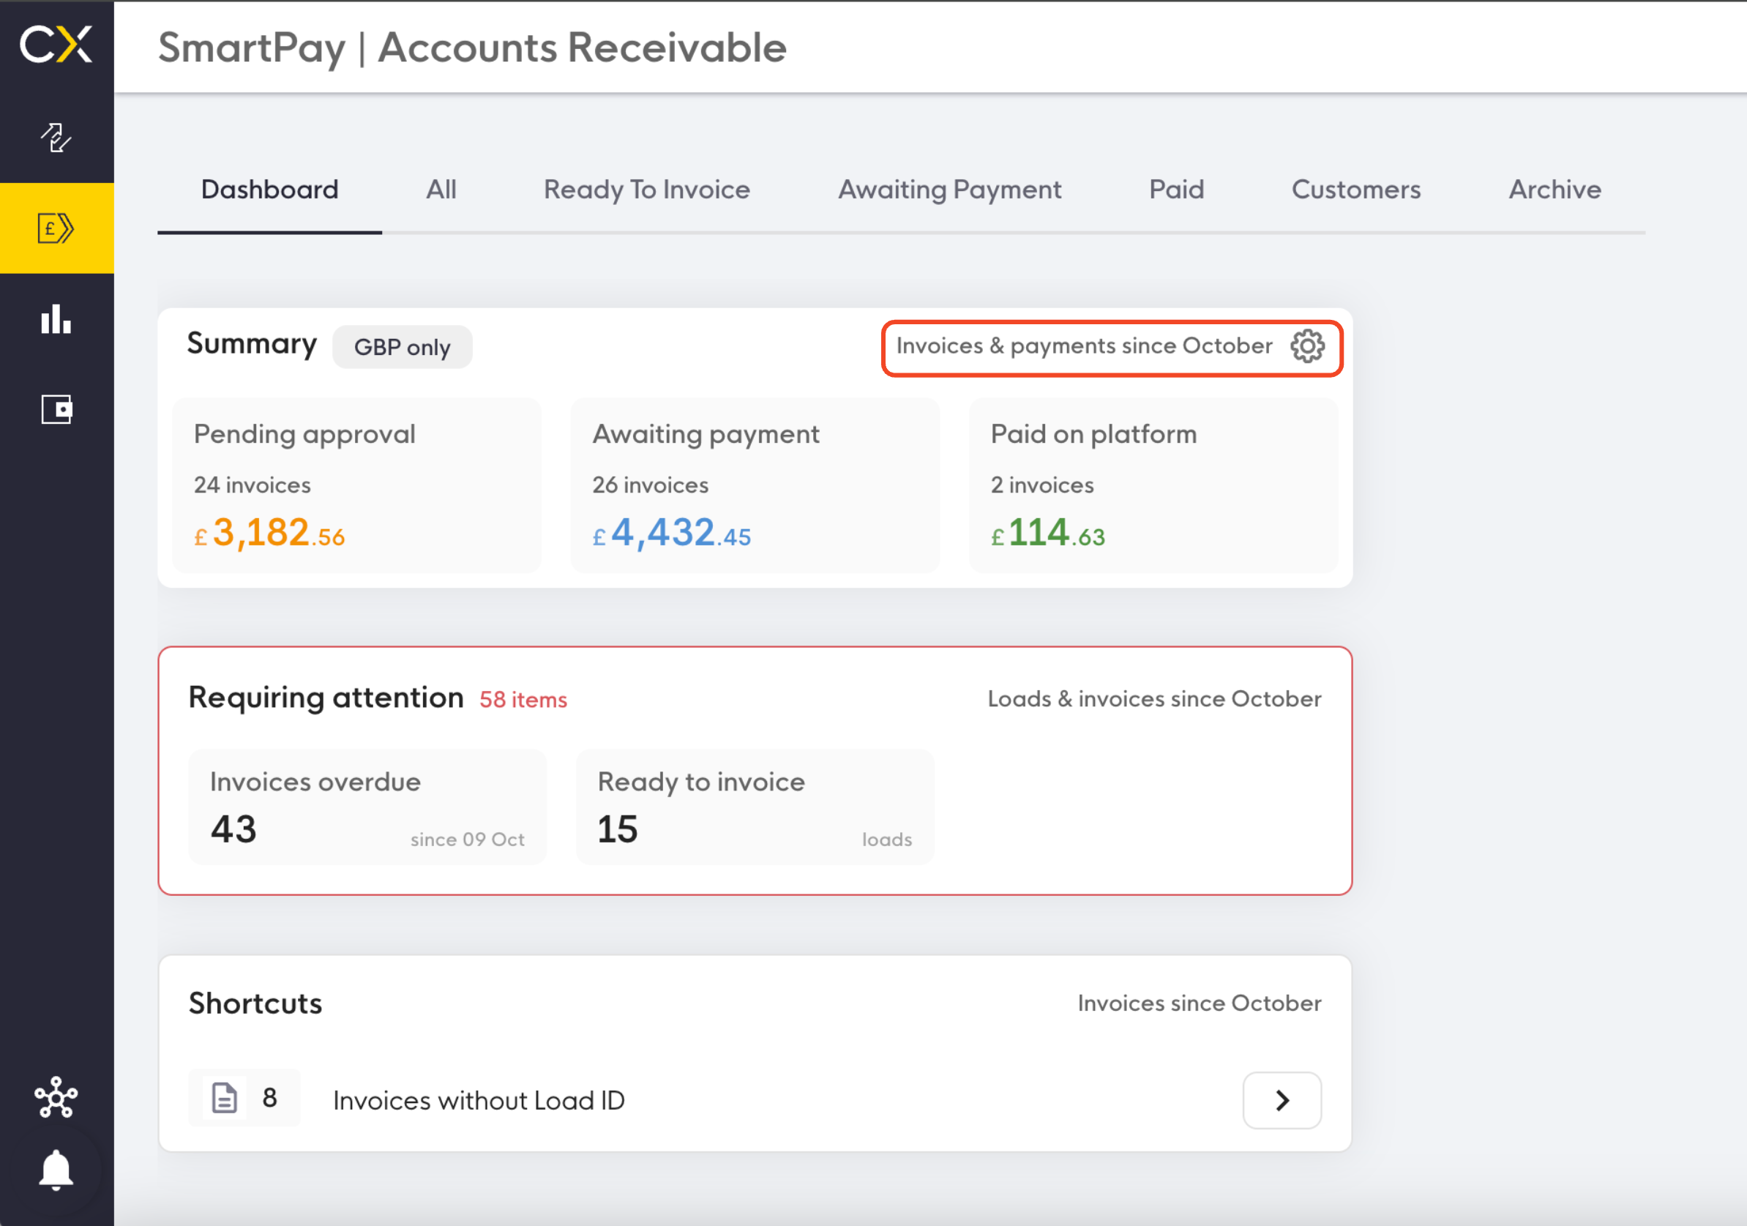Switch to the All tab
The height and width of the screenshot is (1226, 1747).
pos(441,190)
